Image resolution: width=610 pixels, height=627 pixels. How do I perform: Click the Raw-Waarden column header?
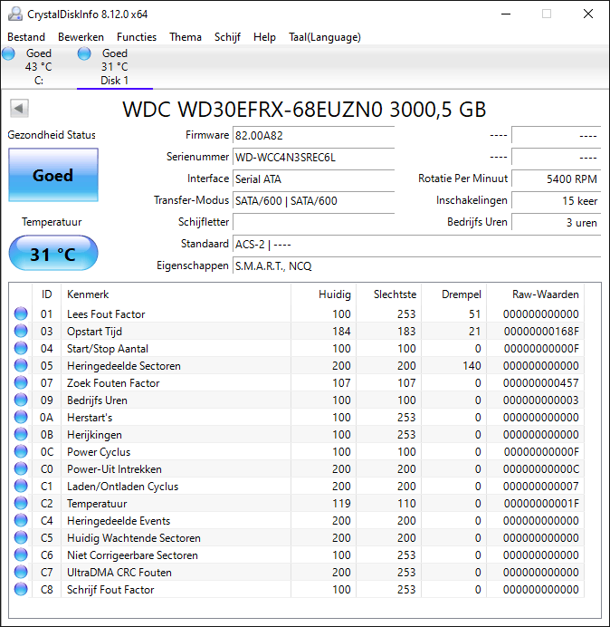coord(535,294)
